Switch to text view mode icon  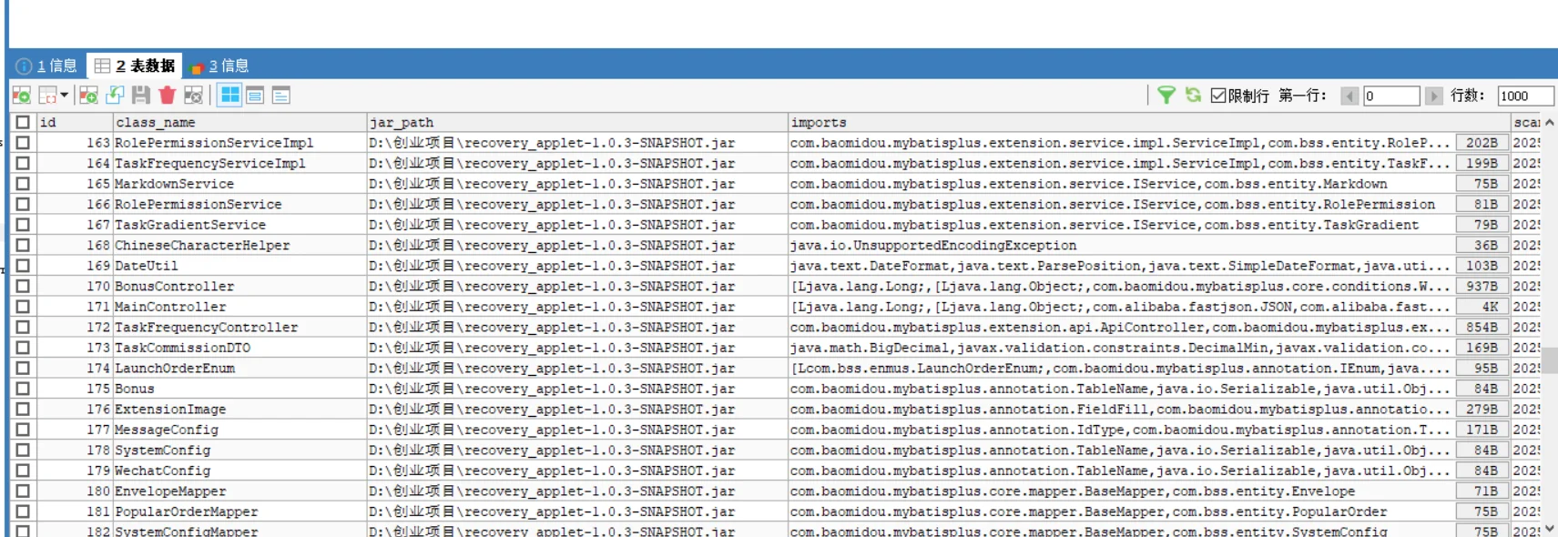click(x=281, y=96)
